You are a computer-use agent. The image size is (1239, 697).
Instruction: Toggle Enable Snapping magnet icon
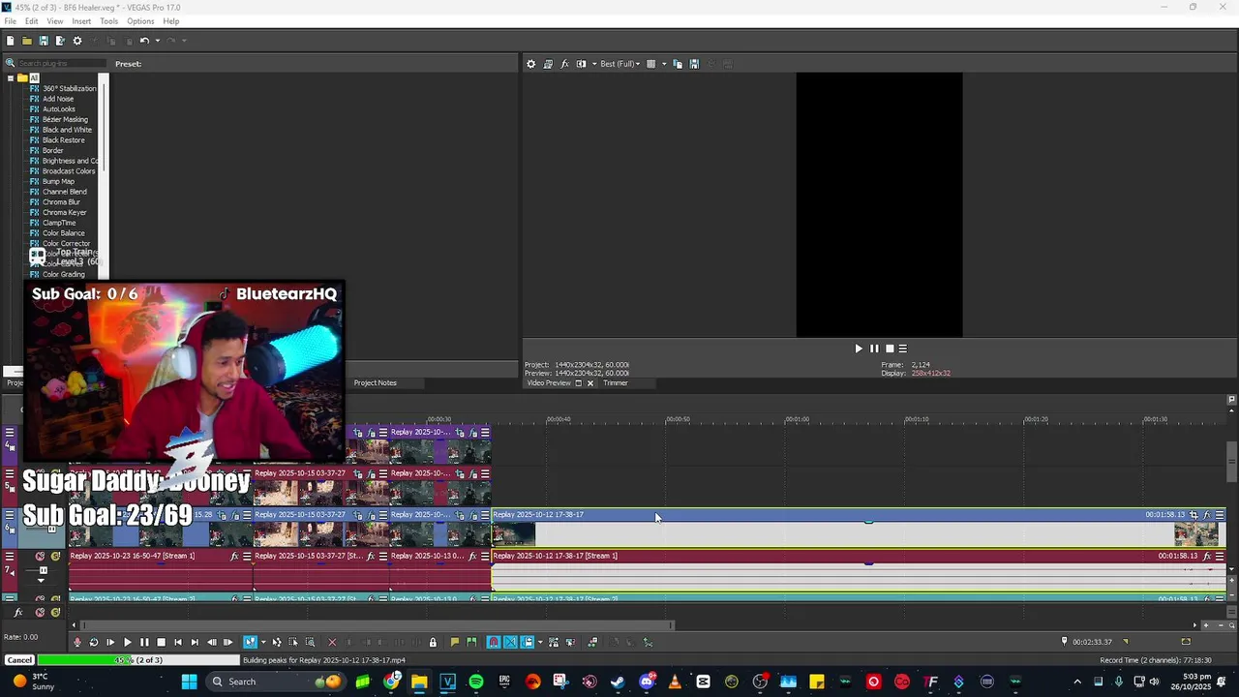point(494,642)
